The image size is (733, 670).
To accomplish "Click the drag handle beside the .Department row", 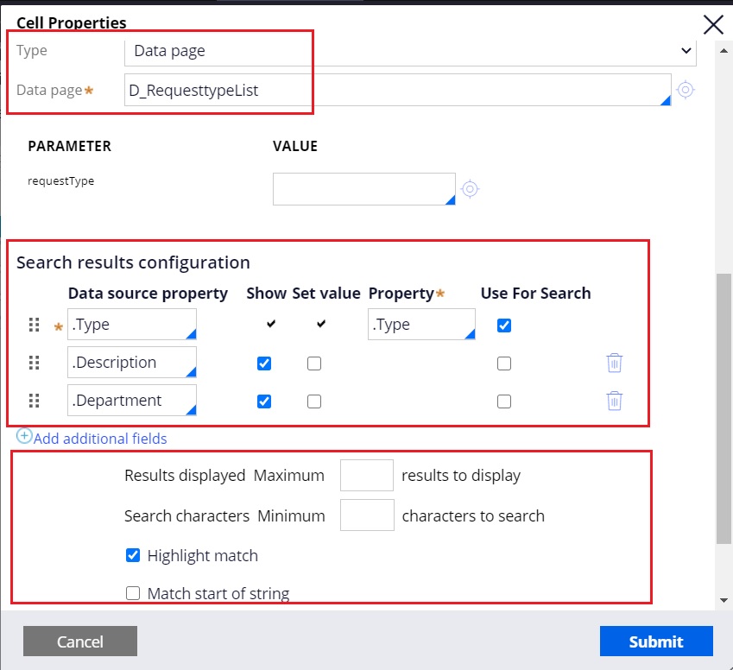I will (34, 400).
